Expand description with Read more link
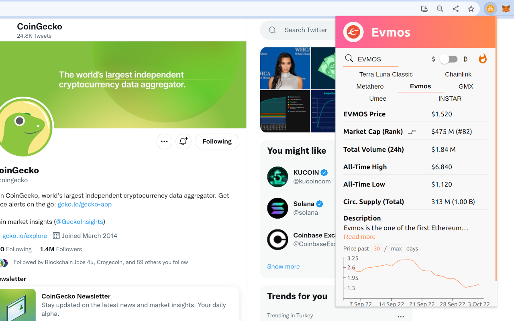 click(359, 237)
